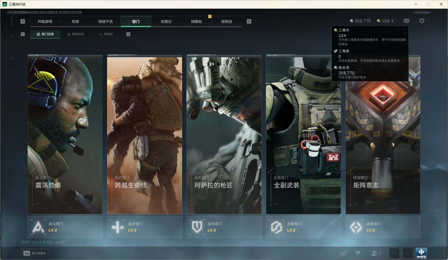The width and height of the screenshot is (448, 260).
Task: Click the Q key hint before 开始游戏
Action: [23, 21]
